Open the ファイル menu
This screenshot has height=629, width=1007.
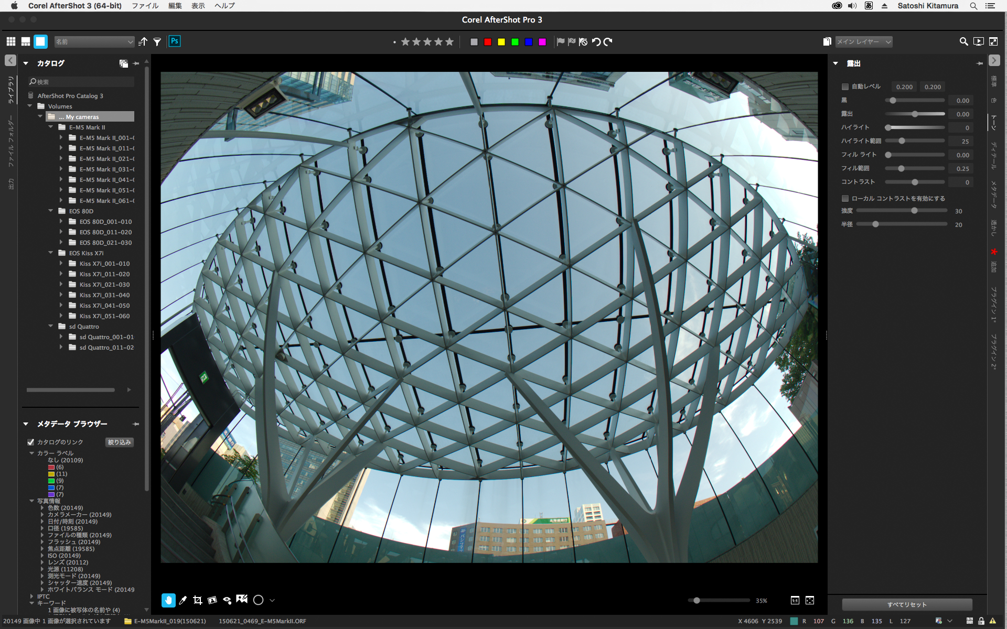[x=145, y=6]
